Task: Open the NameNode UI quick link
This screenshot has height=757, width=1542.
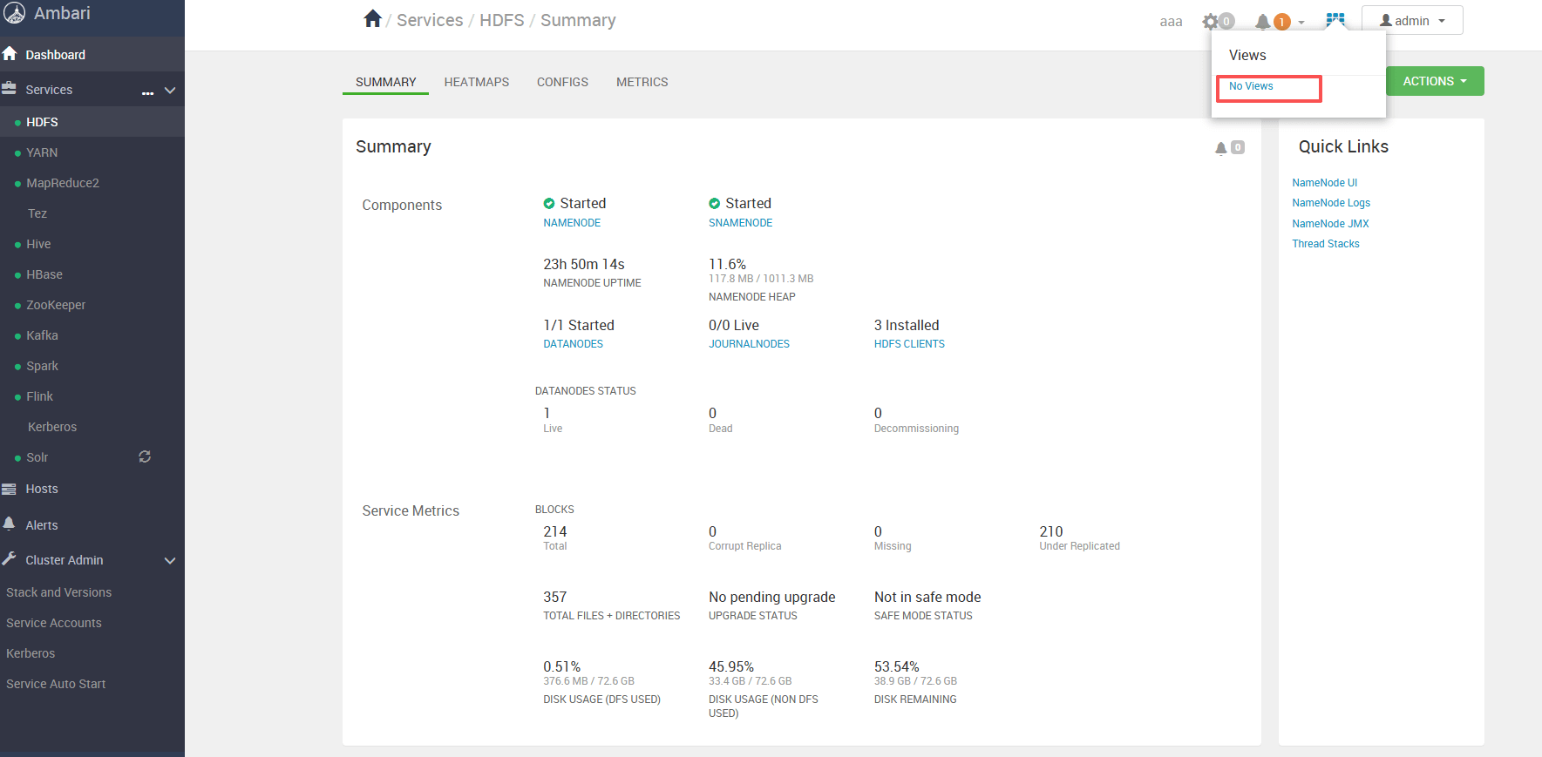Action: pos(1324,183)
